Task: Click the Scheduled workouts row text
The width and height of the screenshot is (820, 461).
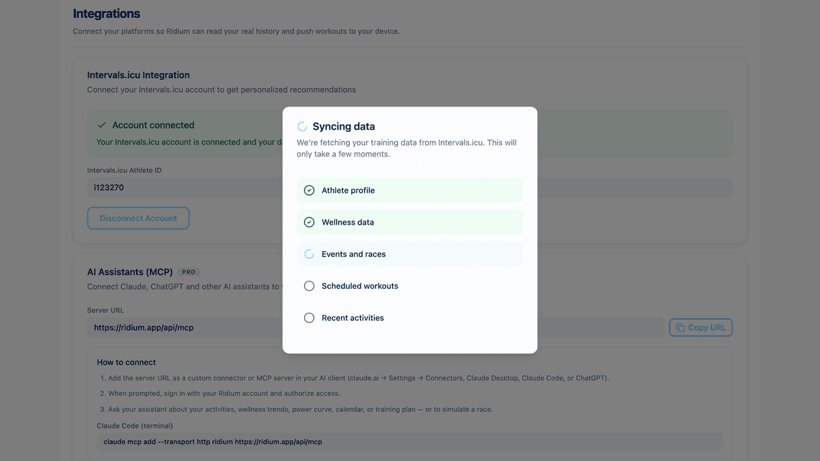Action: tap(360, 286)
